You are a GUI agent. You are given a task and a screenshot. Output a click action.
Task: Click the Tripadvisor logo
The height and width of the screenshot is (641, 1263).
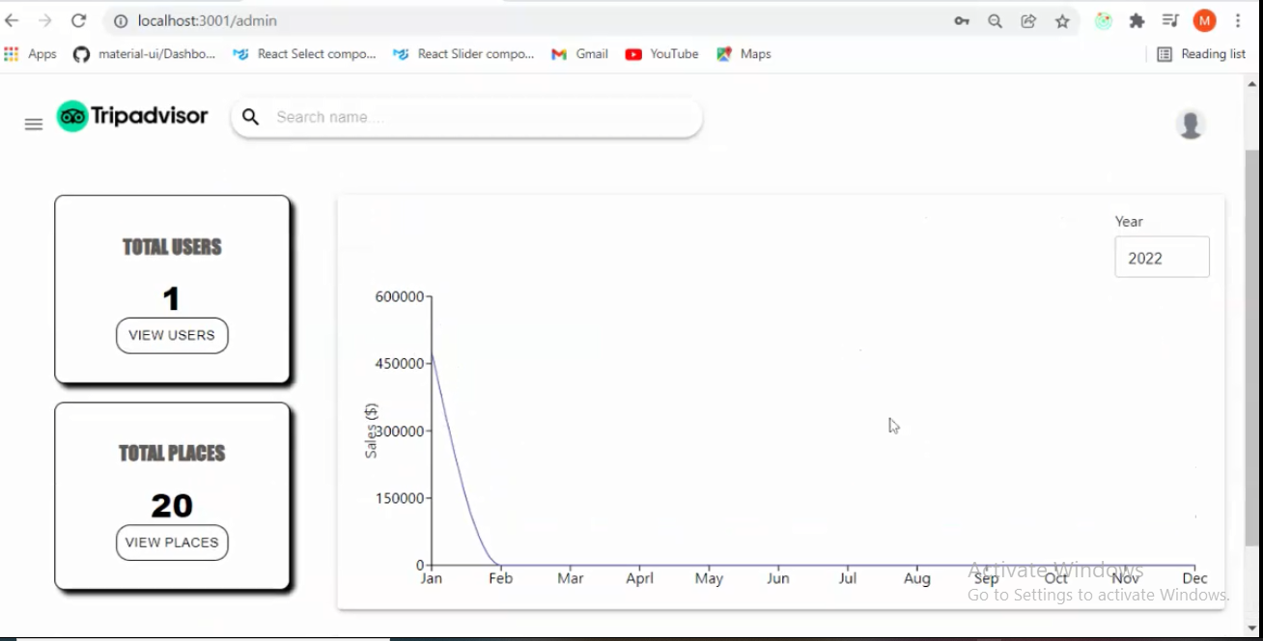[132, 116]
